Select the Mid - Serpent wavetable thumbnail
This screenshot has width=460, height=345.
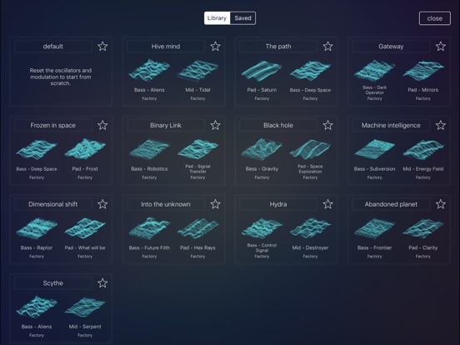pyautogui.click(x=85, y=307)
